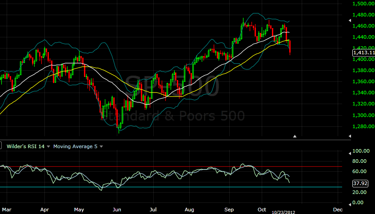Click the 1,500.00 price axis label
Viewport: 375px width, 214px height.
click(x=363, y=4)
